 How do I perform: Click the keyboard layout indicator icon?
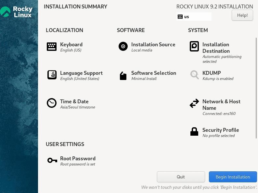click(180, 17)
